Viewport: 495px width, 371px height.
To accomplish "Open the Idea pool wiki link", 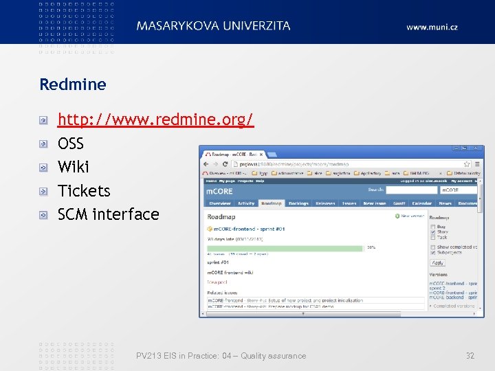I will 217,282.
